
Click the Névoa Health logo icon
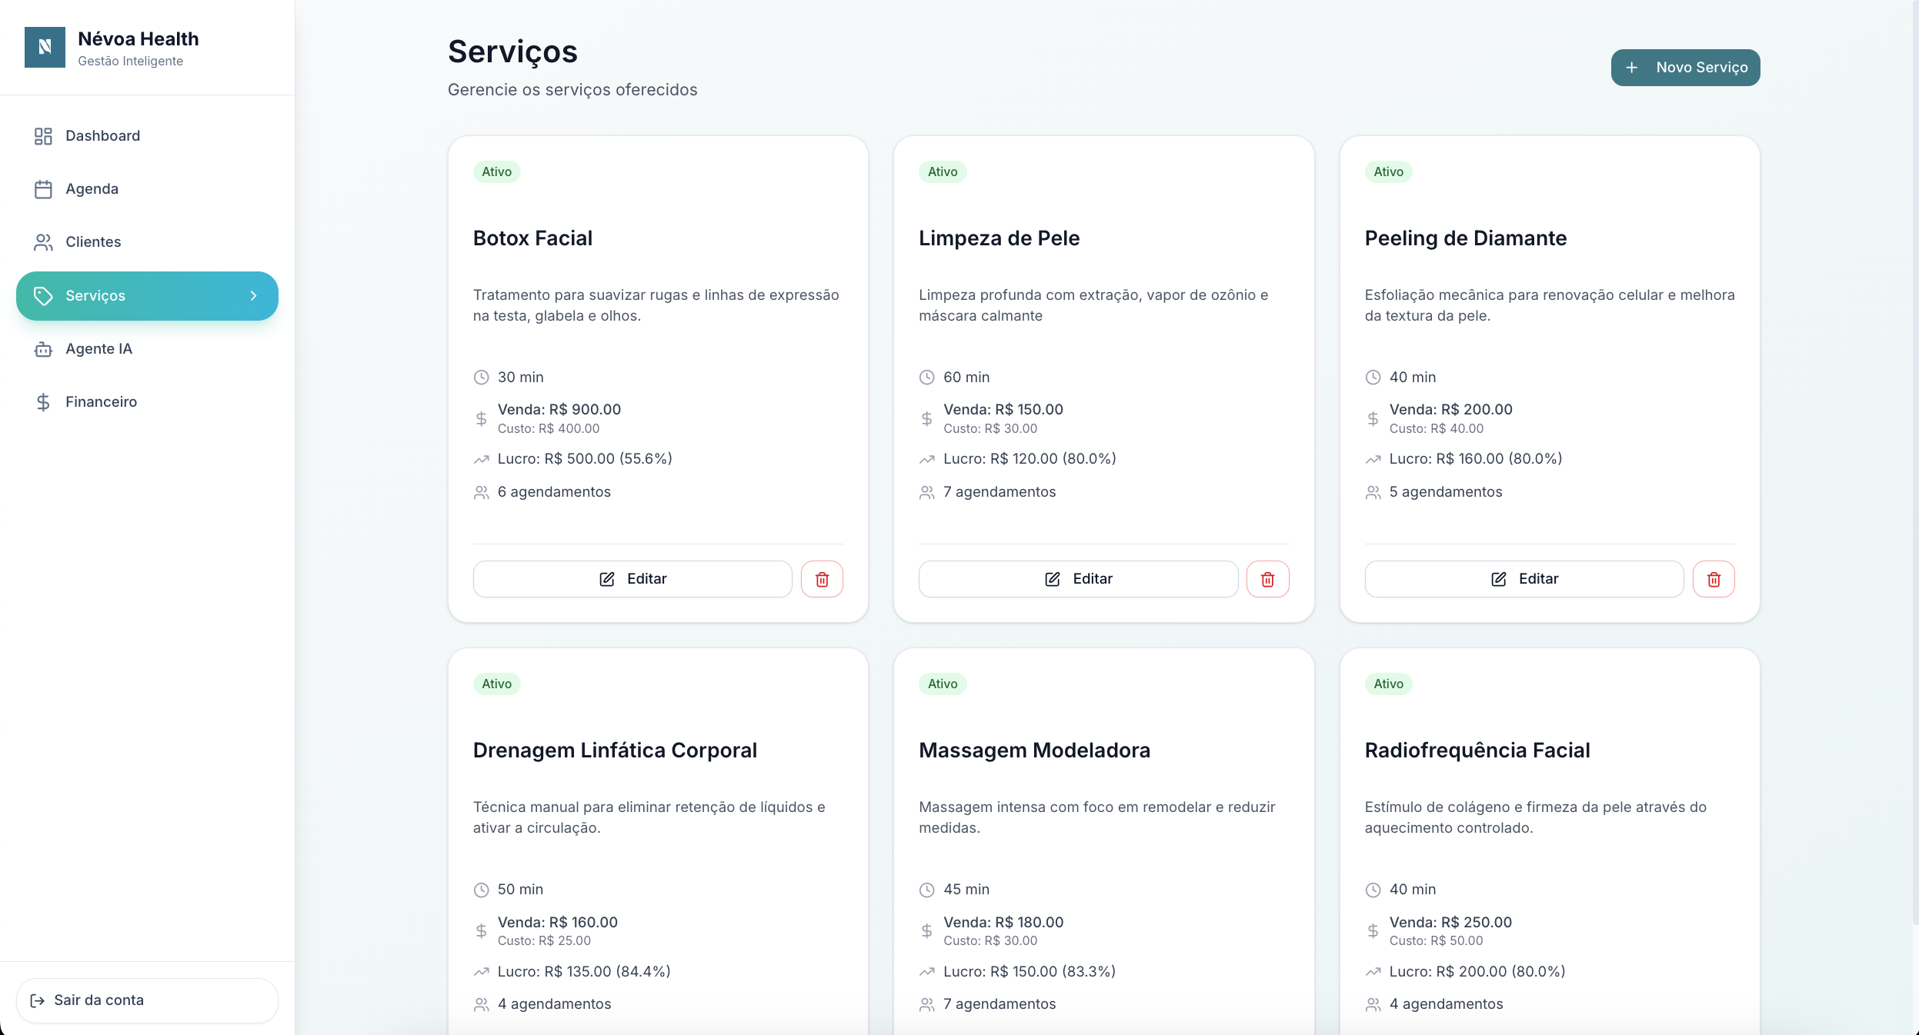pyautogui.click(x=45, y=48)
